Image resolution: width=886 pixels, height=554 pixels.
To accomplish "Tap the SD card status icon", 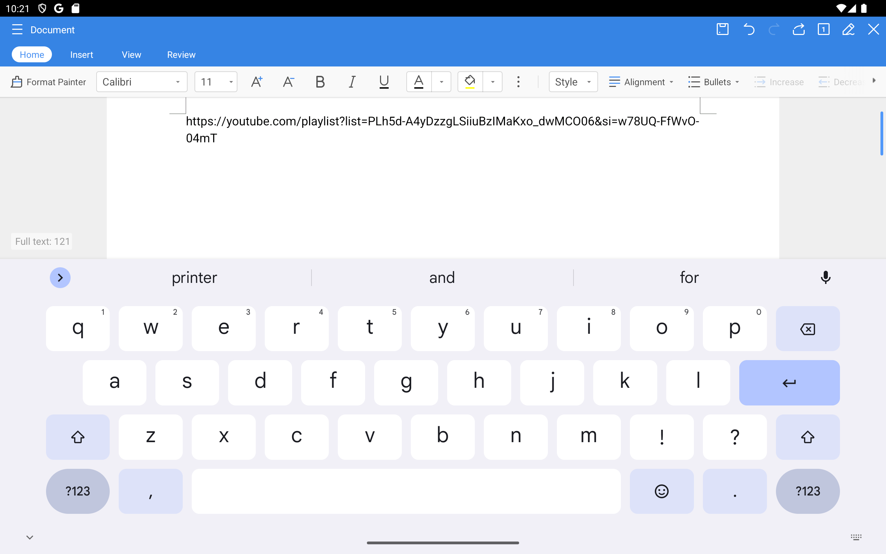I will pos(75,8).
